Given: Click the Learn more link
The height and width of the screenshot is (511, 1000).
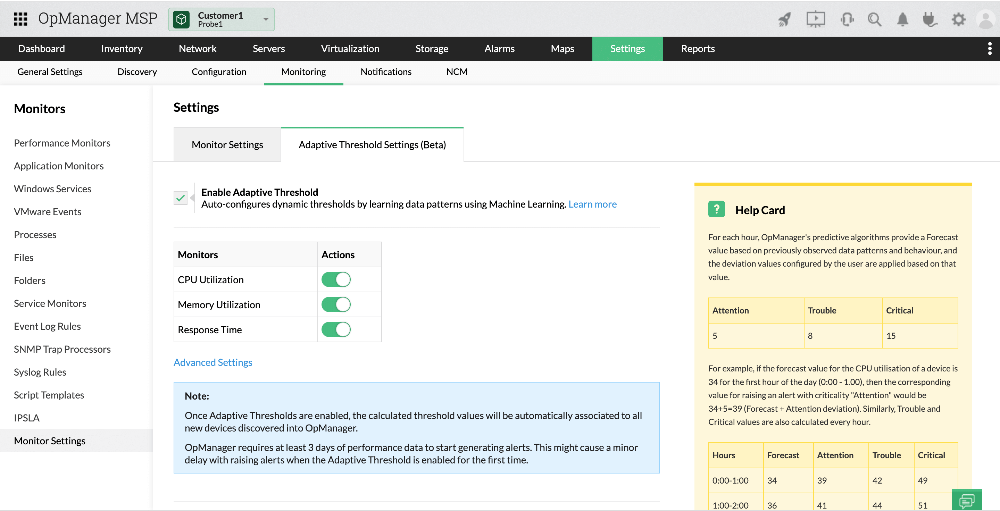Looking at the screenshot, I should (592, 204).
